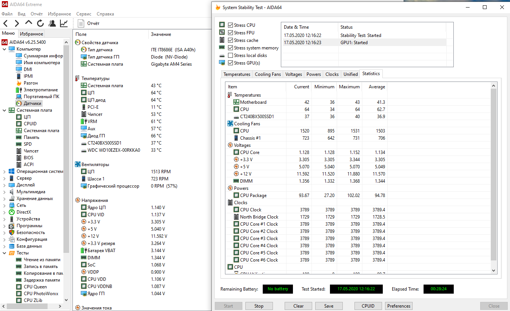This screenshot has height=311, width=510.
Task: Select the GPU1: Started log entry
Action: pos(363,43)
